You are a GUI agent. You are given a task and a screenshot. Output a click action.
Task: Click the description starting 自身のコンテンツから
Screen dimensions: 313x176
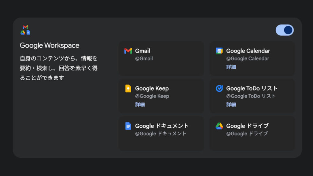(x=59, y=68)
